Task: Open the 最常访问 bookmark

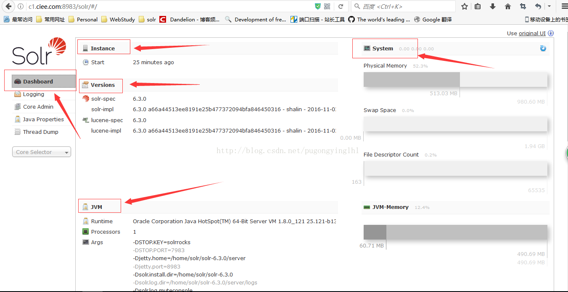Action: pos(18,19)
